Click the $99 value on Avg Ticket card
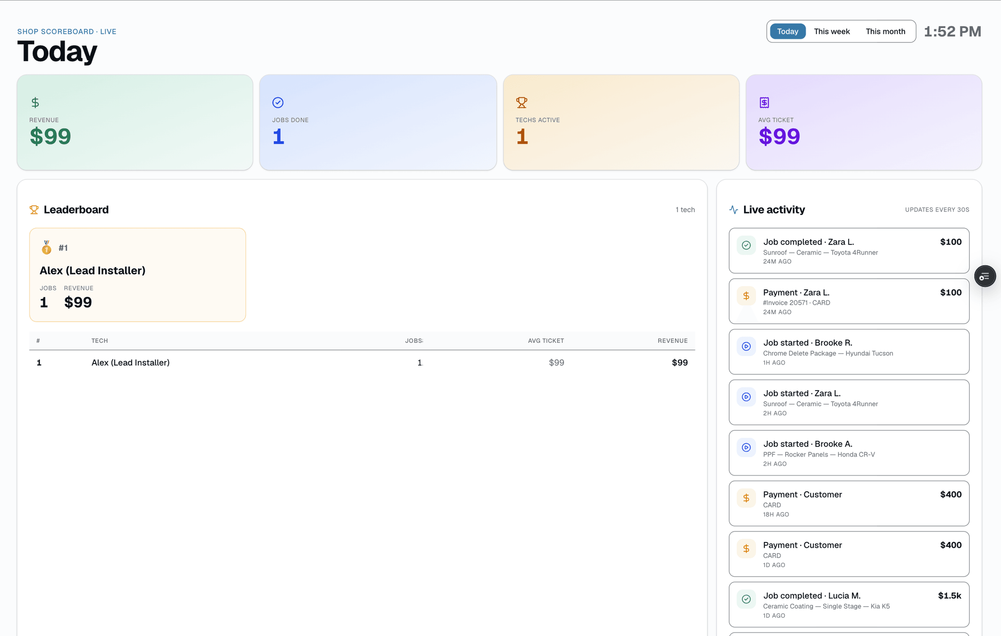Image resolution: width=1001 pixels, height=636 pixels. tap(779, 136)
